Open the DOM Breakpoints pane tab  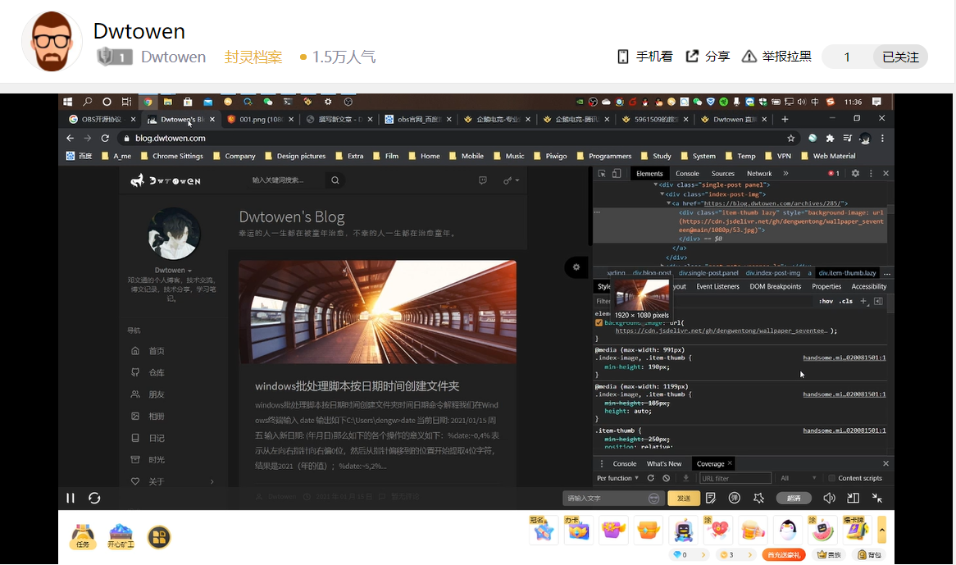click(775, 286)
